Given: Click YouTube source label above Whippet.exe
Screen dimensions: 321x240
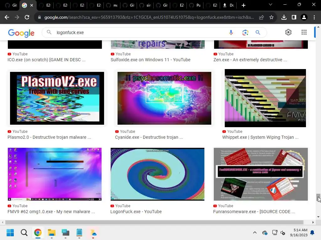Looking at the screenshot, I should tap(234, 132).
